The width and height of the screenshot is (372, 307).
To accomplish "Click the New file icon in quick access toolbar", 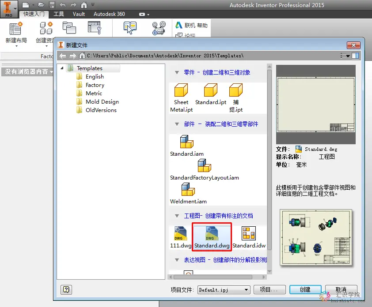I will tap(26, 5).
